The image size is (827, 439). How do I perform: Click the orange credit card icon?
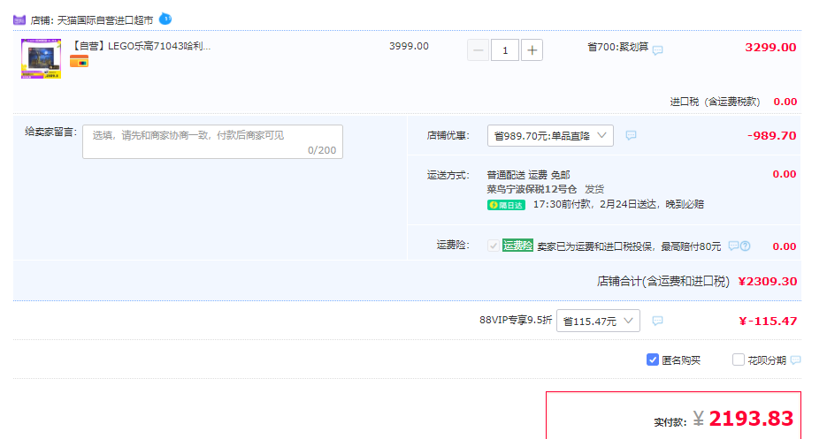click(79, 61)
